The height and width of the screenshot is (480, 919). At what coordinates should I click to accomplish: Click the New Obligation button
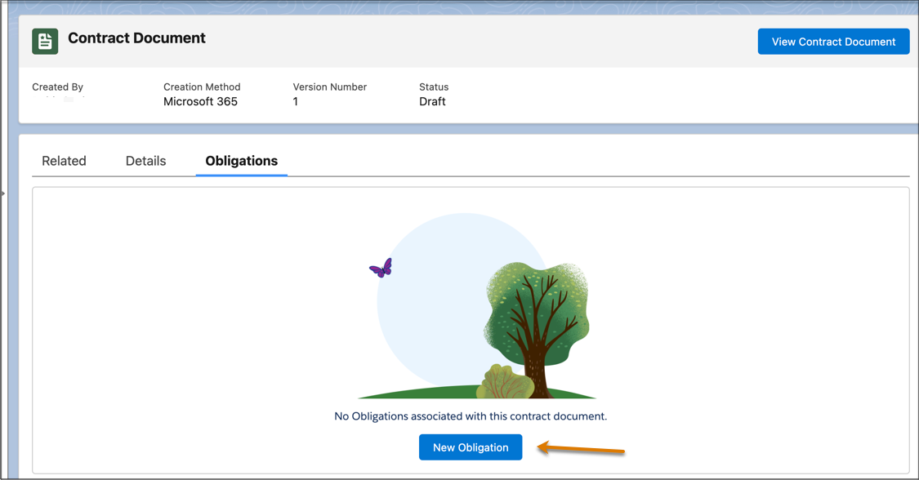click(471, 447)
